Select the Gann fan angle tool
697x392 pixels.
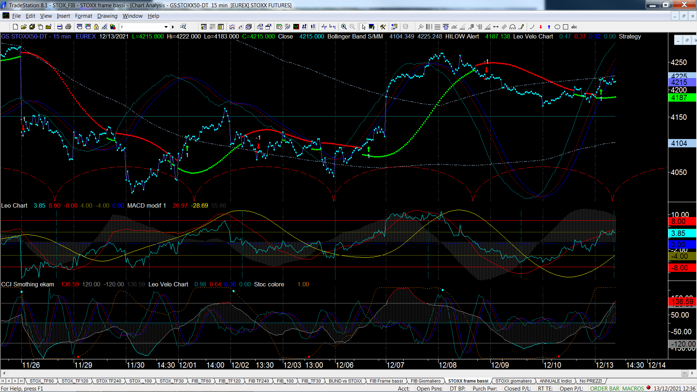(x=488, y=27)
